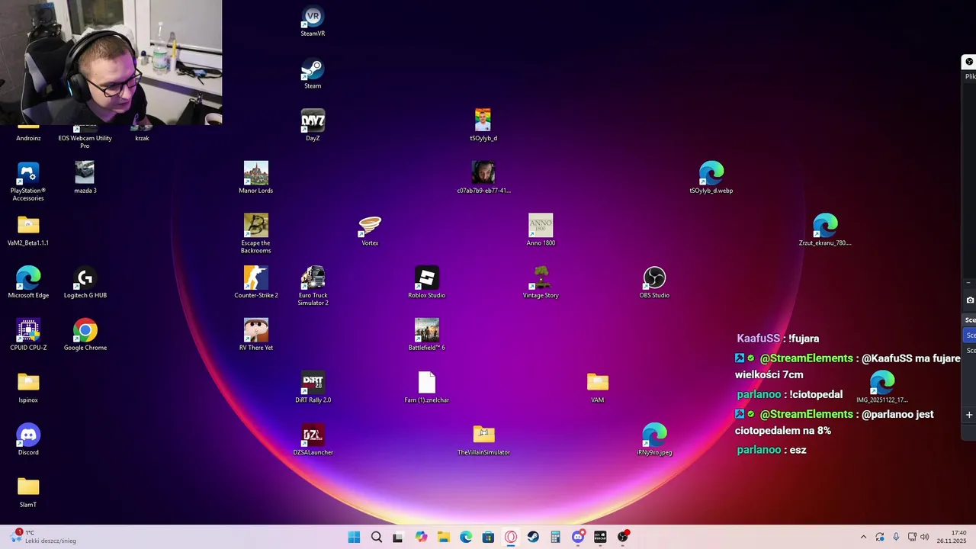The image size is (976, 549).
Task: Click the krzak desktop item label
Action: tap(142, 138)
